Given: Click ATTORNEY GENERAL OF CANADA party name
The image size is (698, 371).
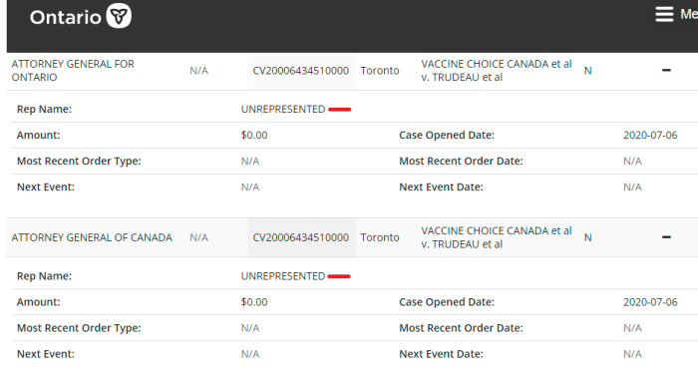Looking at the screenshot, I should (x=92, y=237).
